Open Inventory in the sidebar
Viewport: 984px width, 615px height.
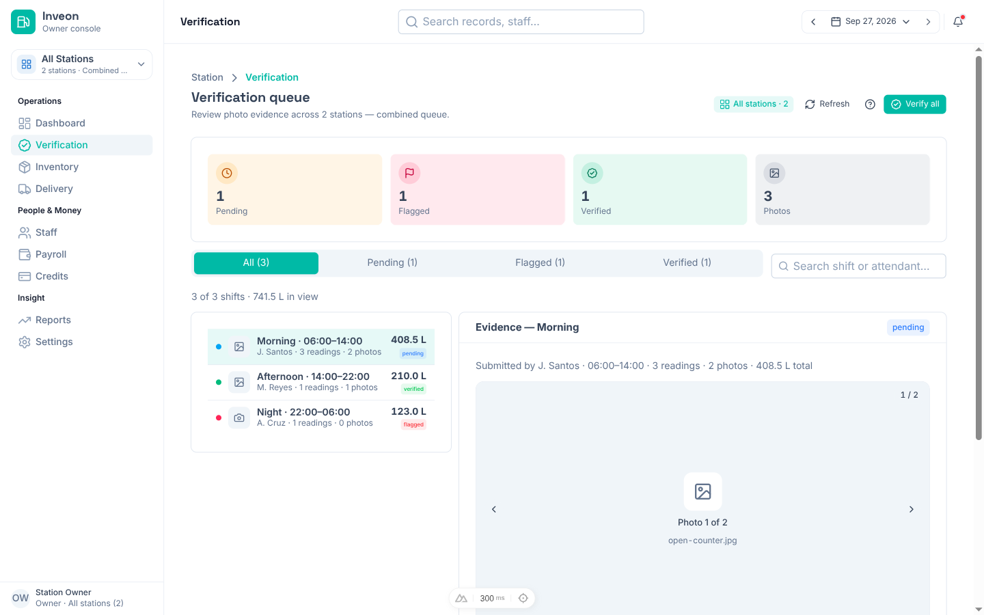82,167
